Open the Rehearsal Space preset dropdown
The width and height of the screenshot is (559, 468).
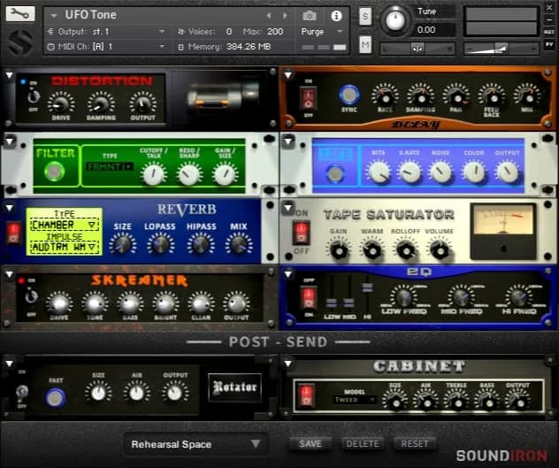pyautogui.click(x=195, y=444)
